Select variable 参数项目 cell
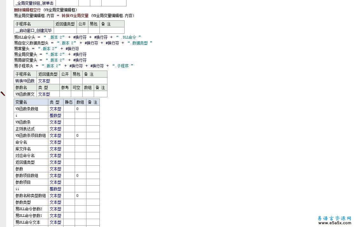Image resolution: width=354 pixels, height=227 pixels. pos(31,182)
